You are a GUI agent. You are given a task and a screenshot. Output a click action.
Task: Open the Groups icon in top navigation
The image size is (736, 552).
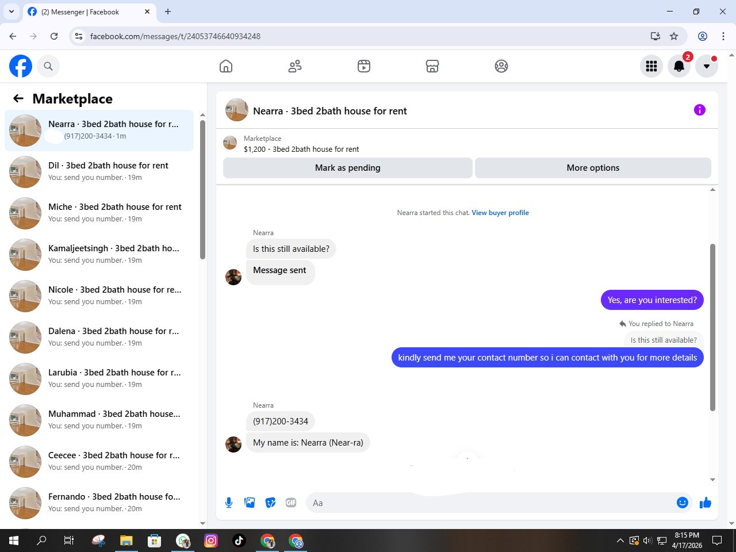coord(501,66)
